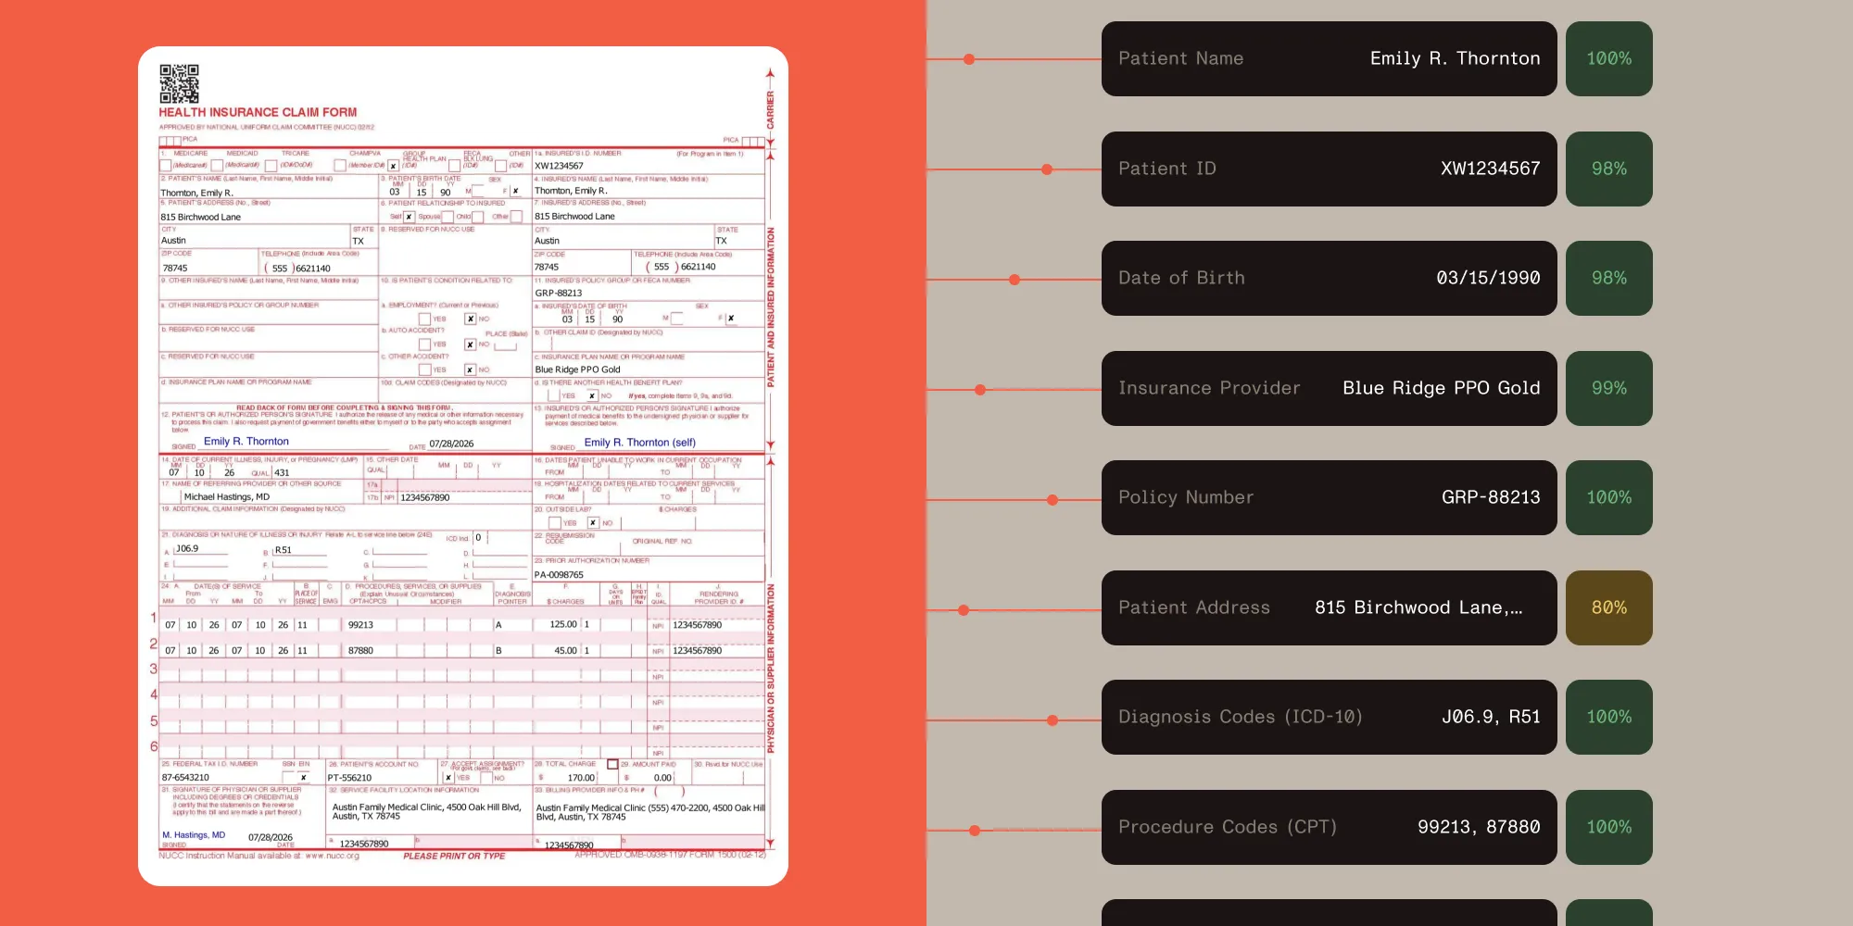Image resolution: width=1853 pixels, height=926 pixels.
Task: Click the insured signature 'Emily R. Thornton (self)'
Action: pyautogui.click(x=639, y=443)
